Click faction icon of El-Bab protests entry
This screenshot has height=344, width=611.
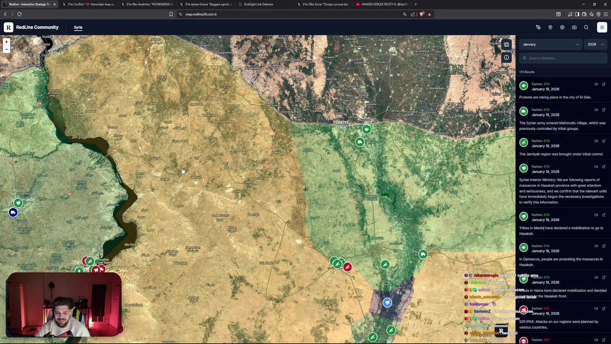524,86
